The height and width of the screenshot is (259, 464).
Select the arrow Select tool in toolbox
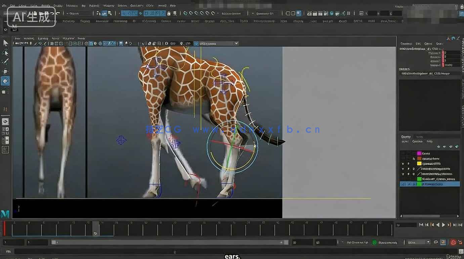coord(6,43)
